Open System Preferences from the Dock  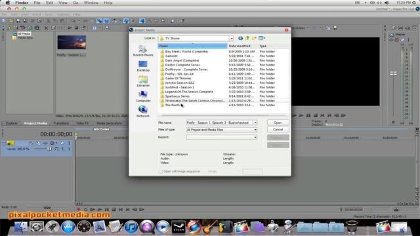[37, 227]
